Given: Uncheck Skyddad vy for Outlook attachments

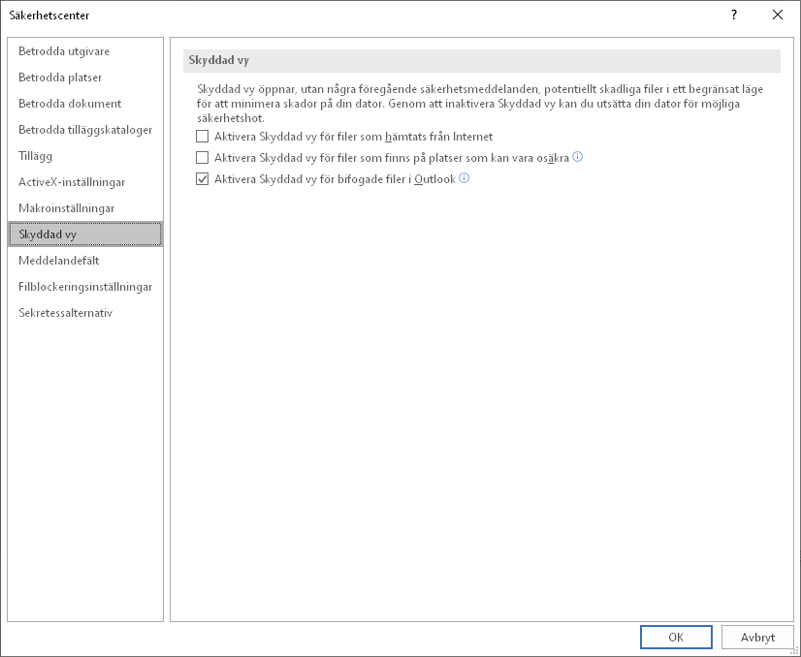Looking at the screenshot, I should click(x=203, y=179).
